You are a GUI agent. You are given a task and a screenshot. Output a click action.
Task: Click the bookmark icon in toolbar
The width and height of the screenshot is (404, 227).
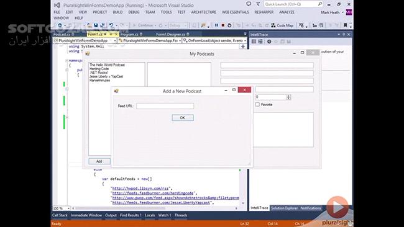[x=345, y=25]
